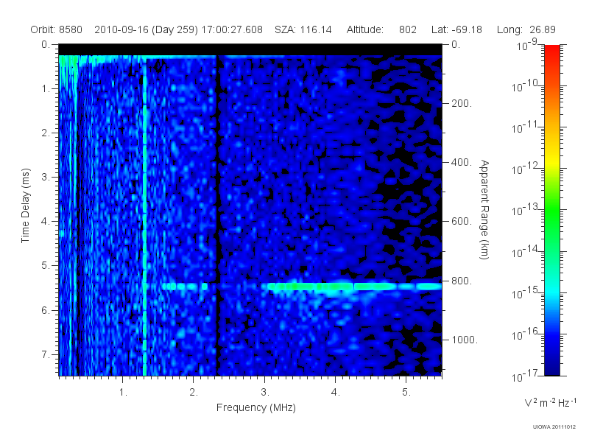Image resolution: width=589 pixels, height=442 pixels.
Task: Click the frequency tick label '4.'
Action: point(336,393)
